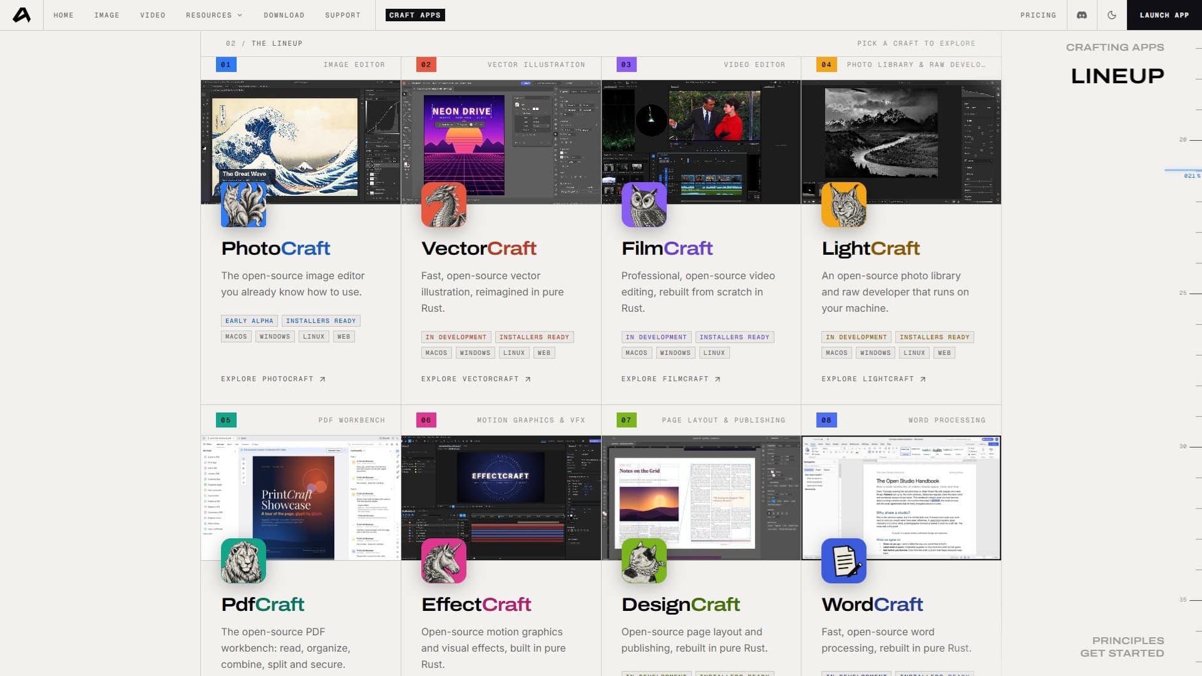Select the Craft Apps tab in the header
The width and height of the screenshot is (1202, 676).
(x=415, y=15)
